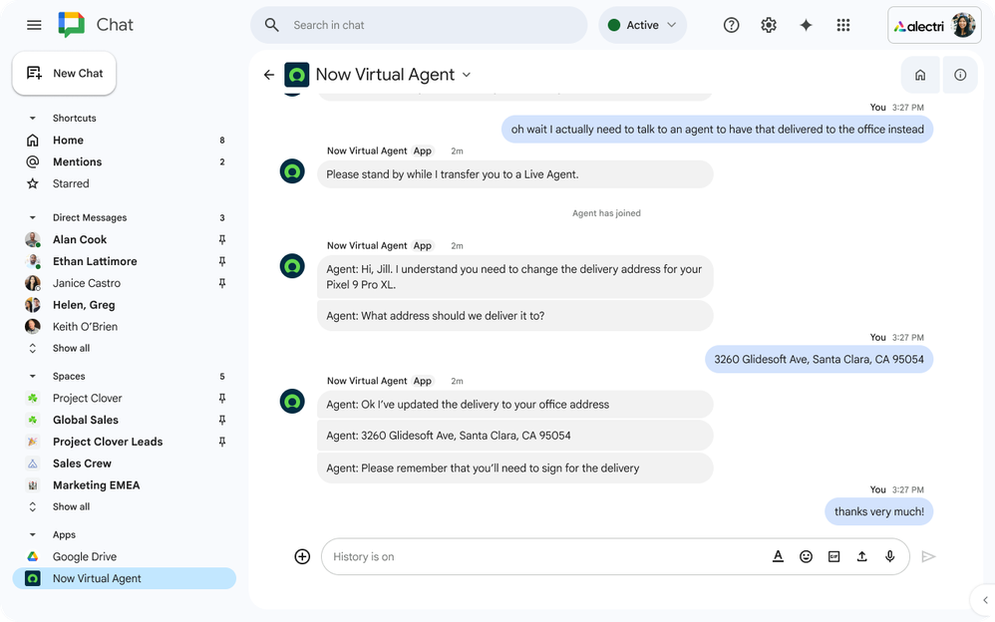Open the Home section in the sidebar
The image size is (995, 622).
click(x=66, y=140)
